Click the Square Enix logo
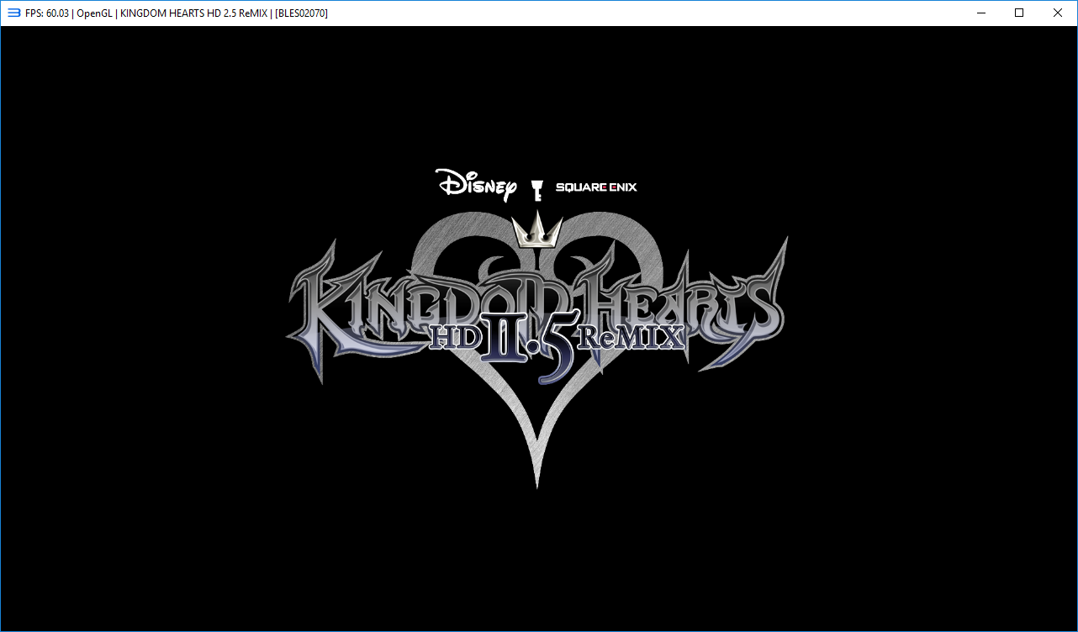This screenshot has width=1078, height=632. [595, 187]
